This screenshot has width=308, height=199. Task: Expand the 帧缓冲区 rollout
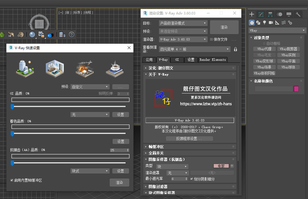(190, 147)
